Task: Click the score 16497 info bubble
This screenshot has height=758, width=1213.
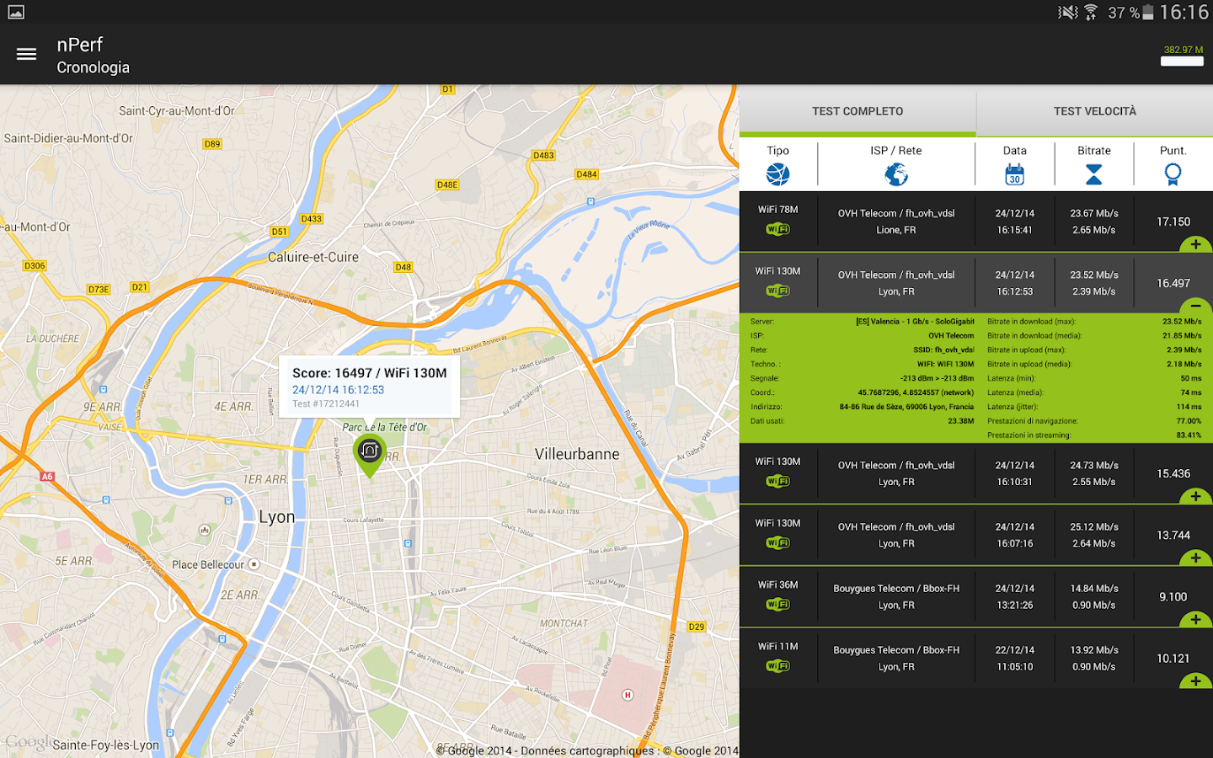Action: 370,387
